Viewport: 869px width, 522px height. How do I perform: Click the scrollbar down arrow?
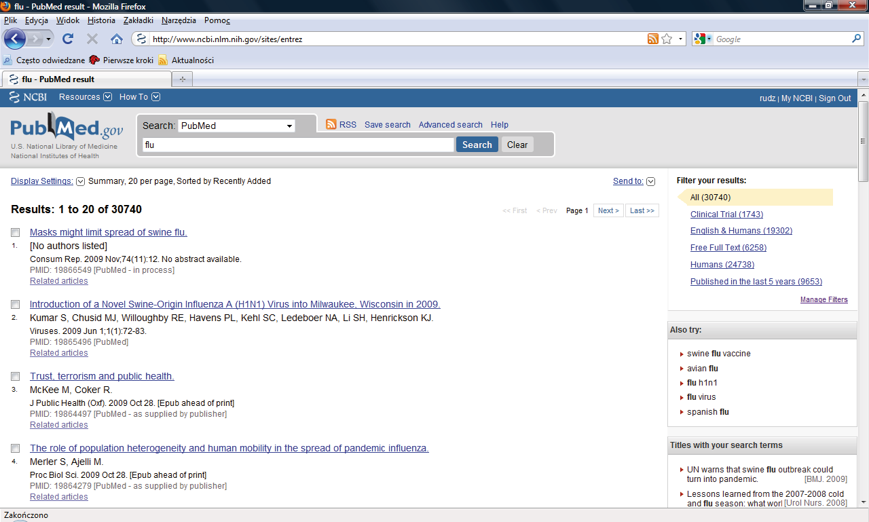863,502
